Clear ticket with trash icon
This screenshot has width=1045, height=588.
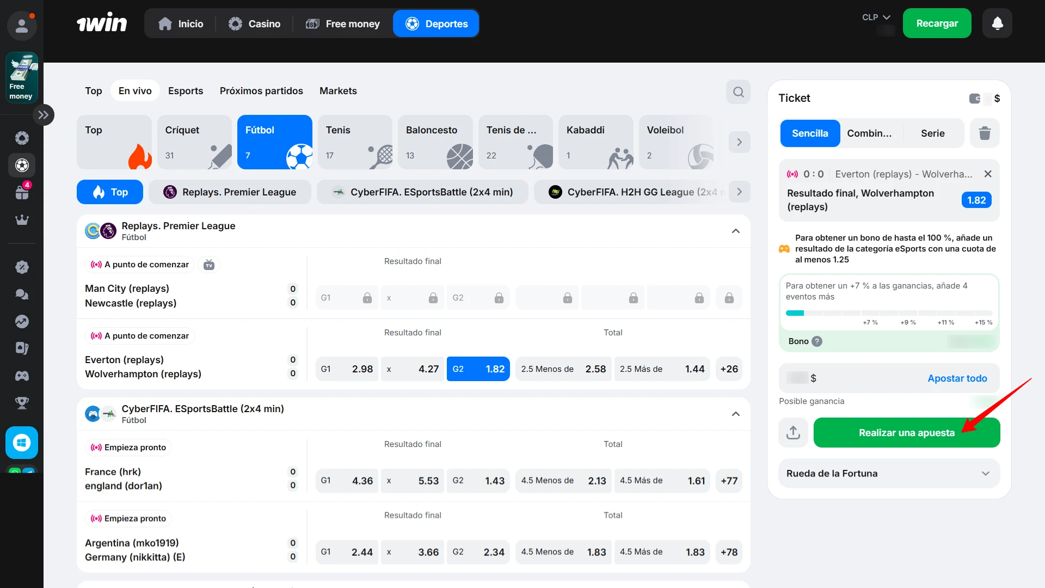[985, 133]
